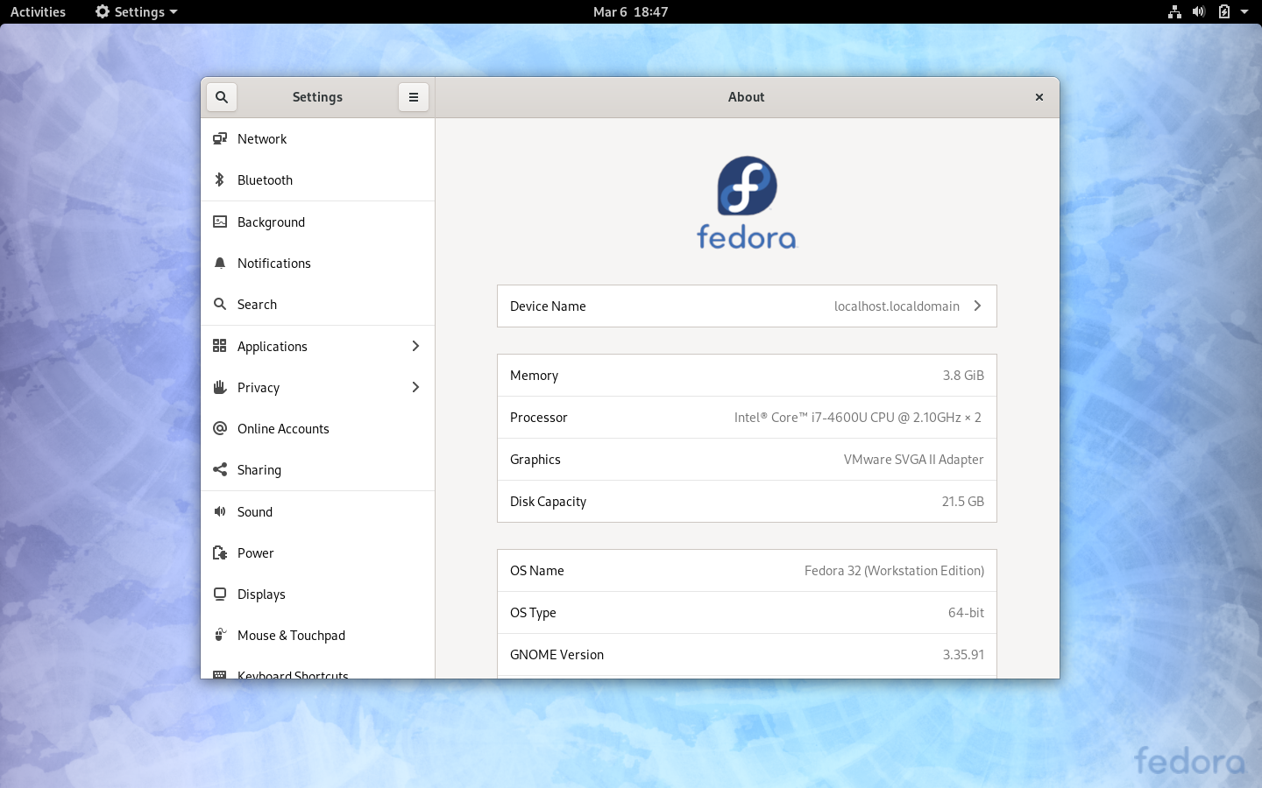Select Displays in the sidebar
The image size is (1262, 788).
(317, 595)
